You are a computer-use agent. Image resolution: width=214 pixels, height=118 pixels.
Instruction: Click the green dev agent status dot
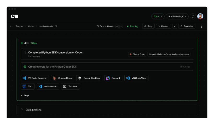tap(22, 43)
